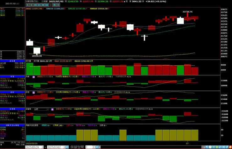Select the 15-minute timeframe button
232x149 pixels.
tap(39, 5)
